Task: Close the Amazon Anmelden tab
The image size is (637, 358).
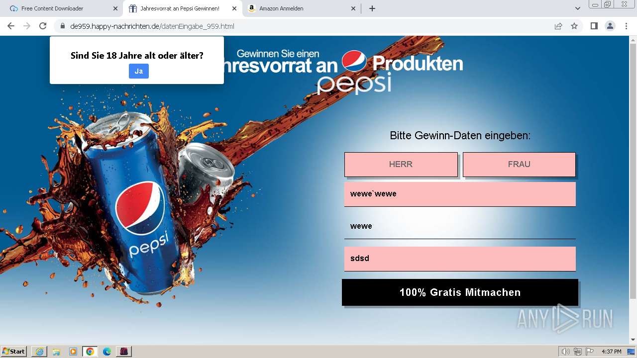Action: [x=353, y=8]
